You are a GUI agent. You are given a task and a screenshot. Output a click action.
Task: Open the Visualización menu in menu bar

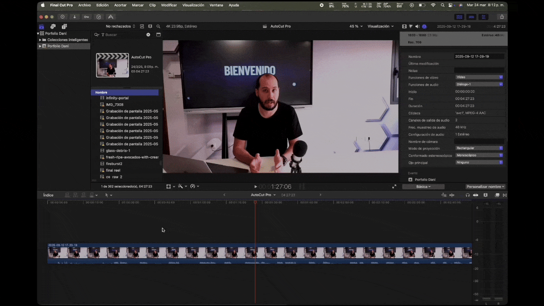[x=193, y=5]
